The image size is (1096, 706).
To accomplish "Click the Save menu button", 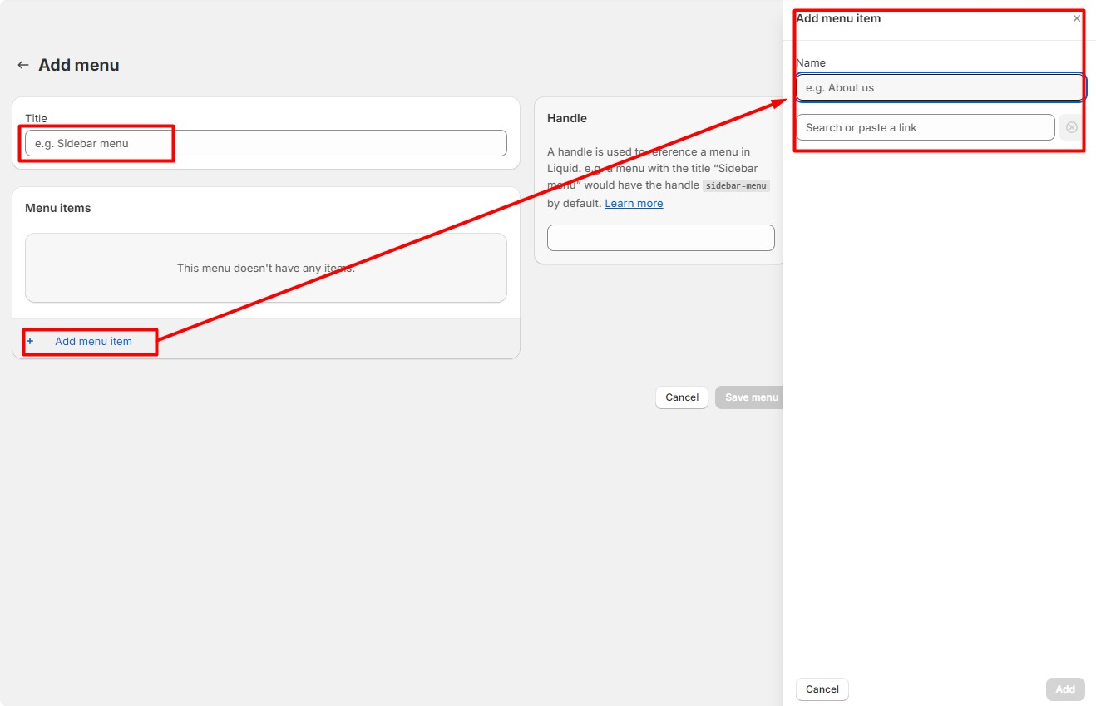I will tap(751, 397).
